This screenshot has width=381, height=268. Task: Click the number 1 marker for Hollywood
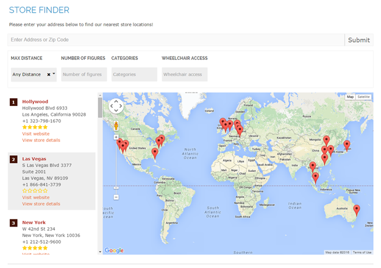tap(13, 102)
